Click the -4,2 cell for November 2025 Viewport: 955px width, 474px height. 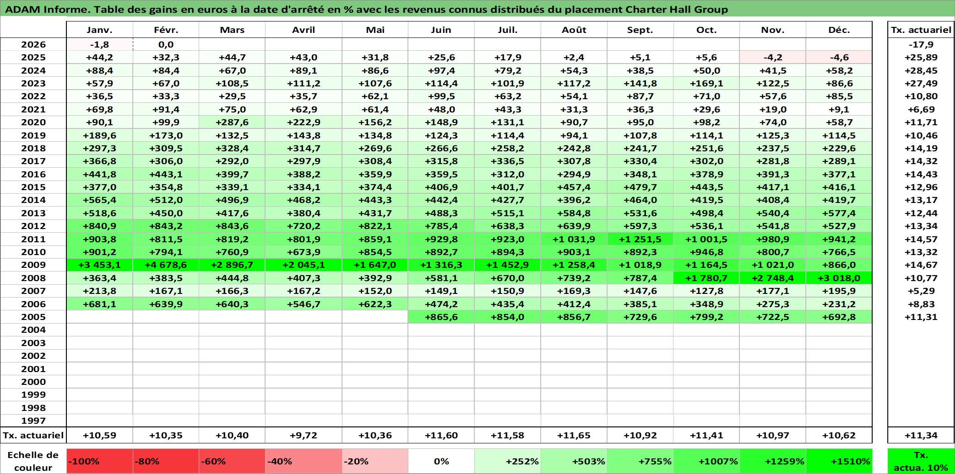[773, 57]
